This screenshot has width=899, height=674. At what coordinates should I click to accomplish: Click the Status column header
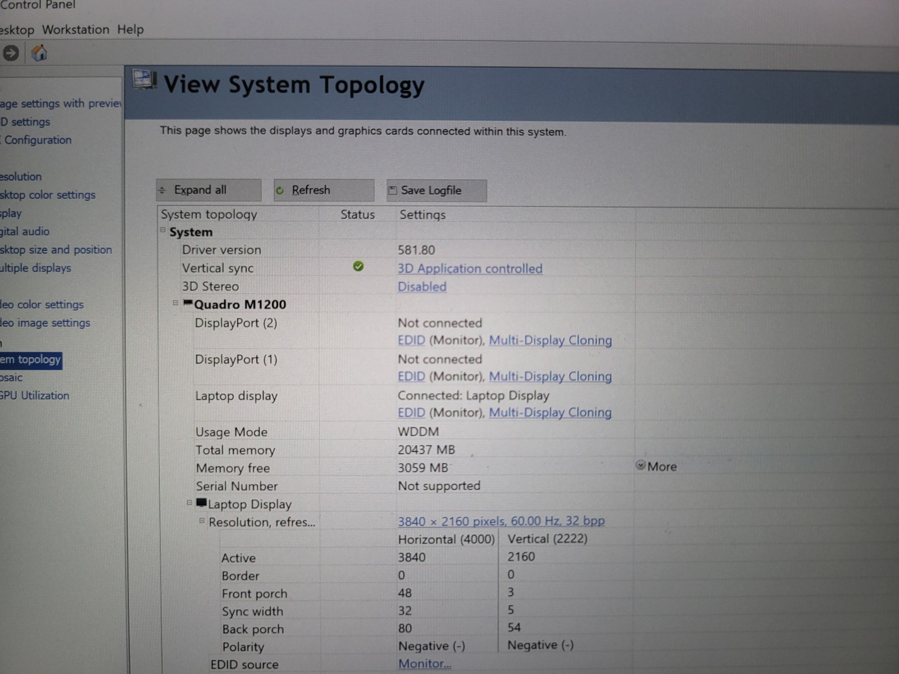[x=357, y=215]
